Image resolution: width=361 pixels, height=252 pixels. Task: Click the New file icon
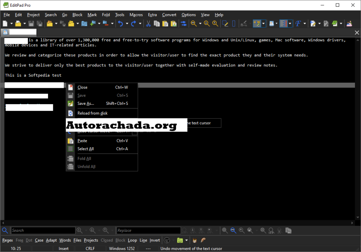pos(5,24)
